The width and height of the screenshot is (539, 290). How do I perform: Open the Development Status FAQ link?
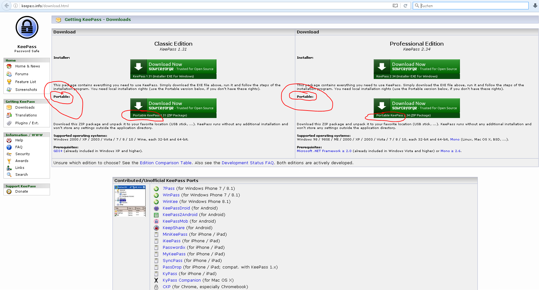(248, 163)
